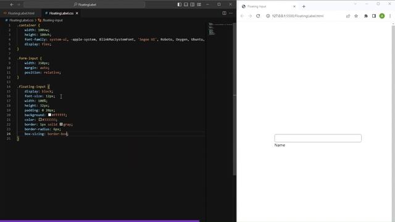The height and width of the screenshot is (222, 395).
Task: Toggle Chrome side panel icon
Action: (374, 16)
